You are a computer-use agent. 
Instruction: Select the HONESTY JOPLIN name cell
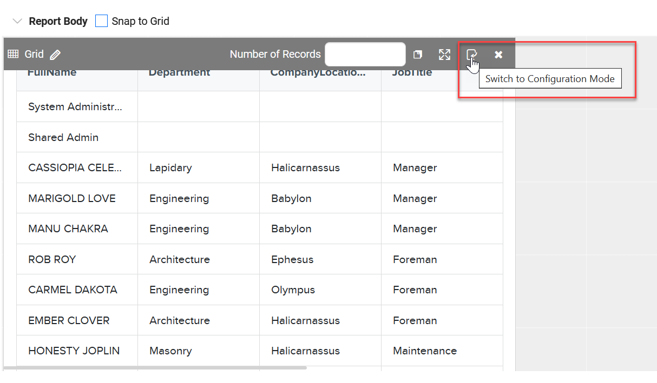pos(77,351)
